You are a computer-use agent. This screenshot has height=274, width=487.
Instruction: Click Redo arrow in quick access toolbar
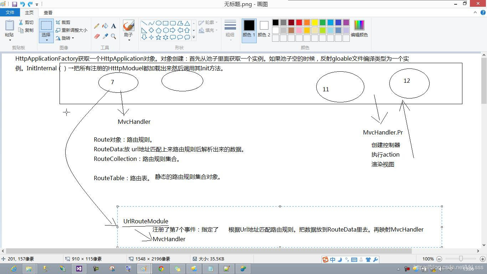[30, 4]
